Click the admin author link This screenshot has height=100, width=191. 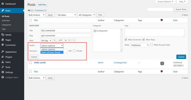click(x=101, y=62)
